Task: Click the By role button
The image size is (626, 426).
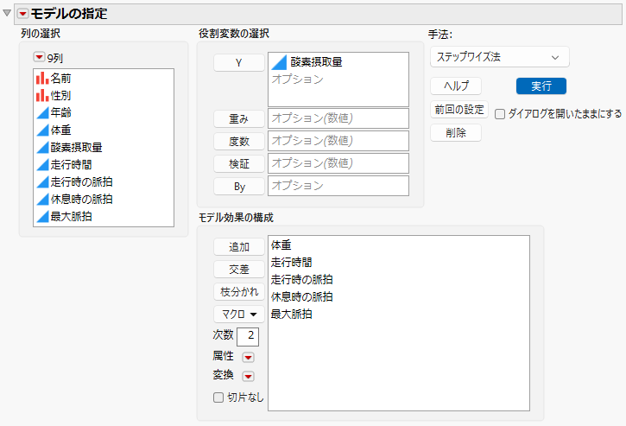Action: coord(238,187)
